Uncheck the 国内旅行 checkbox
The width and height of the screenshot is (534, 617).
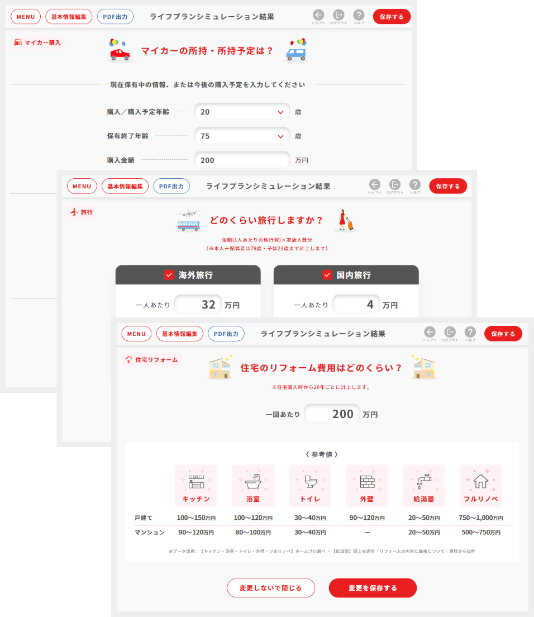click(x=327, y=275)
